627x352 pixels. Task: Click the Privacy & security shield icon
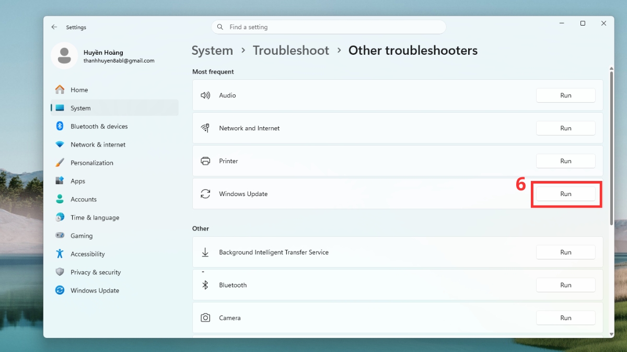click(60, 272)
